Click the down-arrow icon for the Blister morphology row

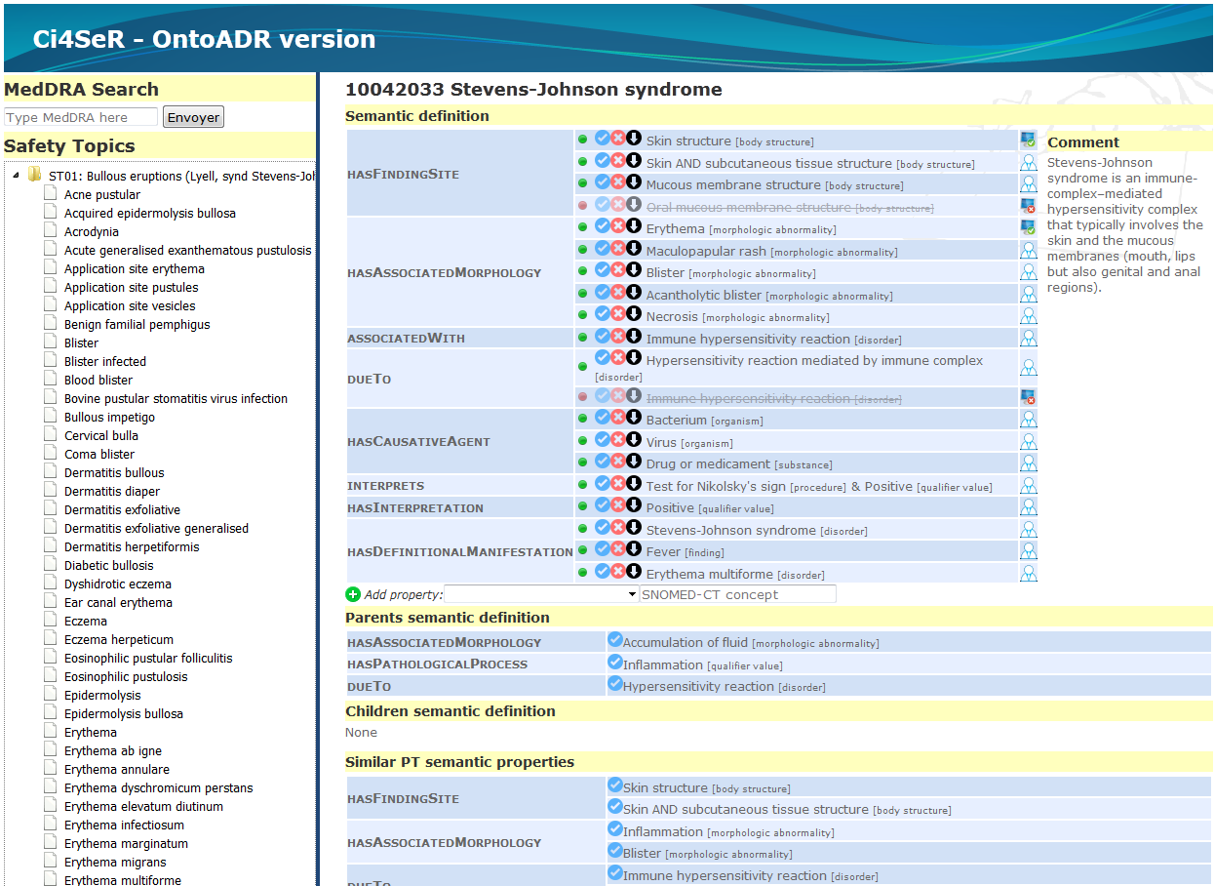pyautogui.click(x=634, y=270)
